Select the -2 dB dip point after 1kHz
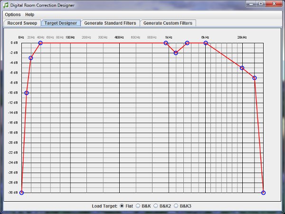This screenshot has width=285, height=214. point(176,53)
